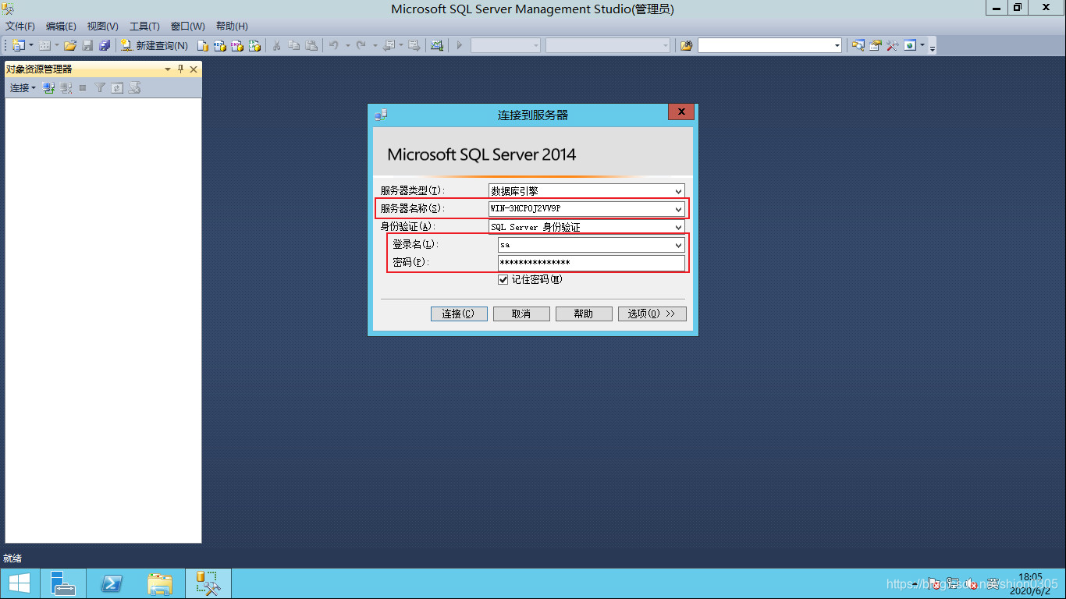Click the Save toolbar icon
The width and height of the screenshot is (1066, 599).
[87, 45]
